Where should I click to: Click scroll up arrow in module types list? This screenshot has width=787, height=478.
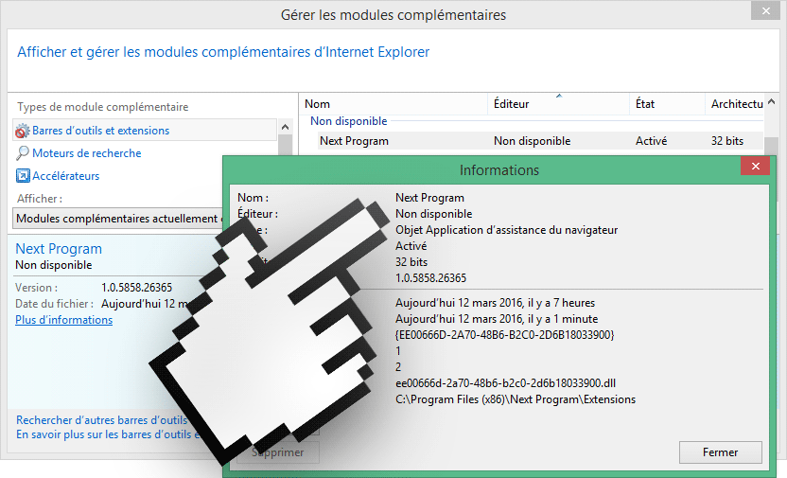[x=285, y=127]
